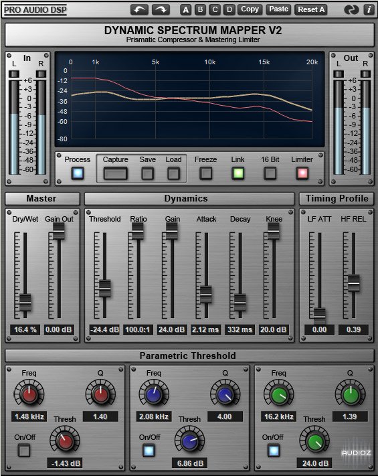Click the Reset A button
Image resolution: width=378 pixels, height=476 pixels.
pos(311,10)
